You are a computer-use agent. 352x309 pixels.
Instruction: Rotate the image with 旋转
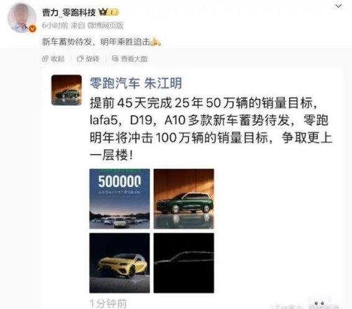[x=88, y=59]
